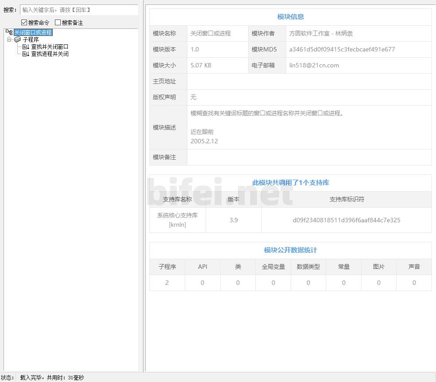Click the module tree icon beside 关闭窗口或进程
The image size is (436, 382).
(9, 32)
